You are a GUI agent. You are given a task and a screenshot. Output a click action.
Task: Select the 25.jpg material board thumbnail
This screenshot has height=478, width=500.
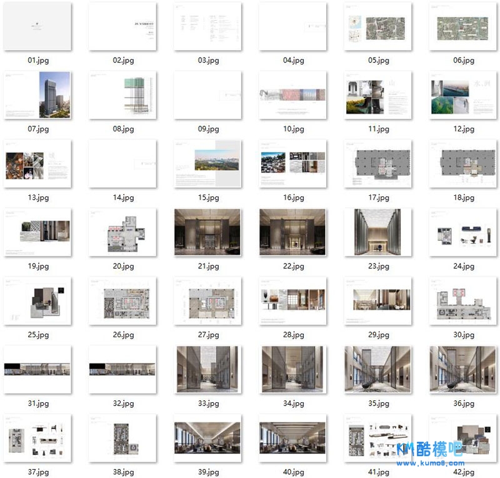37,301
